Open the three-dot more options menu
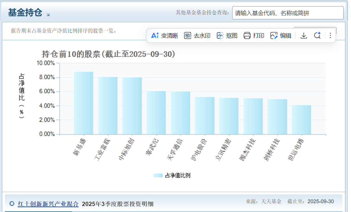 [330, 36]
